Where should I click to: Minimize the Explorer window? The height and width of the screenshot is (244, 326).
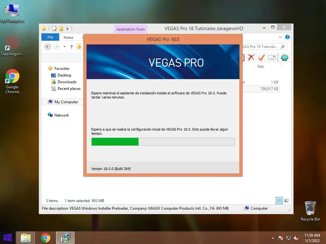click(x=264, y=27)
